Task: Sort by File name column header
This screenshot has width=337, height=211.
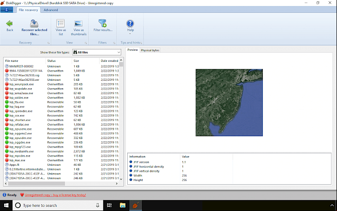Action: (x=24, y=61)
